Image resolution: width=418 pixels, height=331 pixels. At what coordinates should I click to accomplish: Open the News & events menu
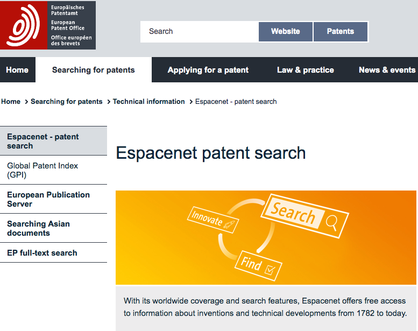[x=387, y=70]
